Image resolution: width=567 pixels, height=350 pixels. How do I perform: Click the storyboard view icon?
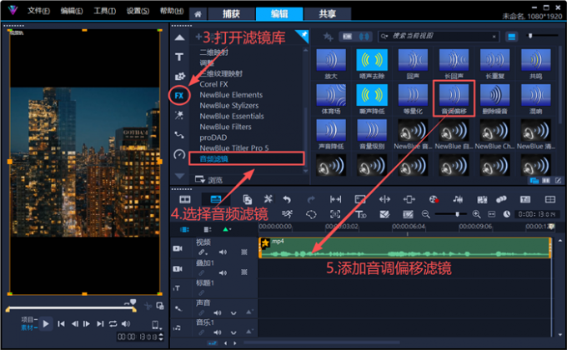point(185,199)
